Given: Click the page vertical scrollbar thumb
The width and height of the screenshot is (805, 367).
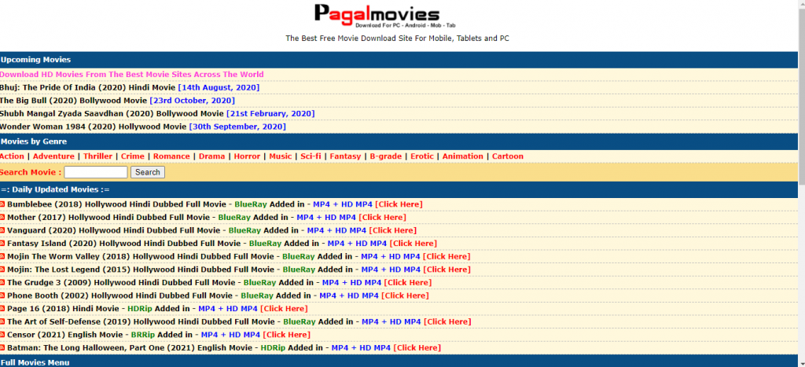Looking at the screenshot, I should point(801,97).
